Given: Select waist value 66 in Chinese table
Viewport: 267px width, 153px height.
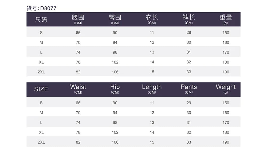Looking at the screenshot, I should click(x=78, y=33).
